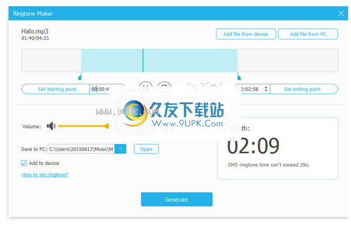Viewport: 351px width, 227px height.
Task: Click the SMS ringtone time limit note
Action: pos(268,165)
